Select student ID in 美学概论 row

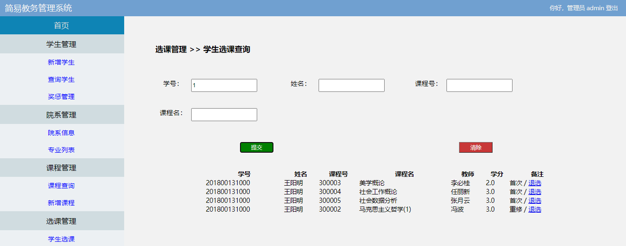click(228, 183)
